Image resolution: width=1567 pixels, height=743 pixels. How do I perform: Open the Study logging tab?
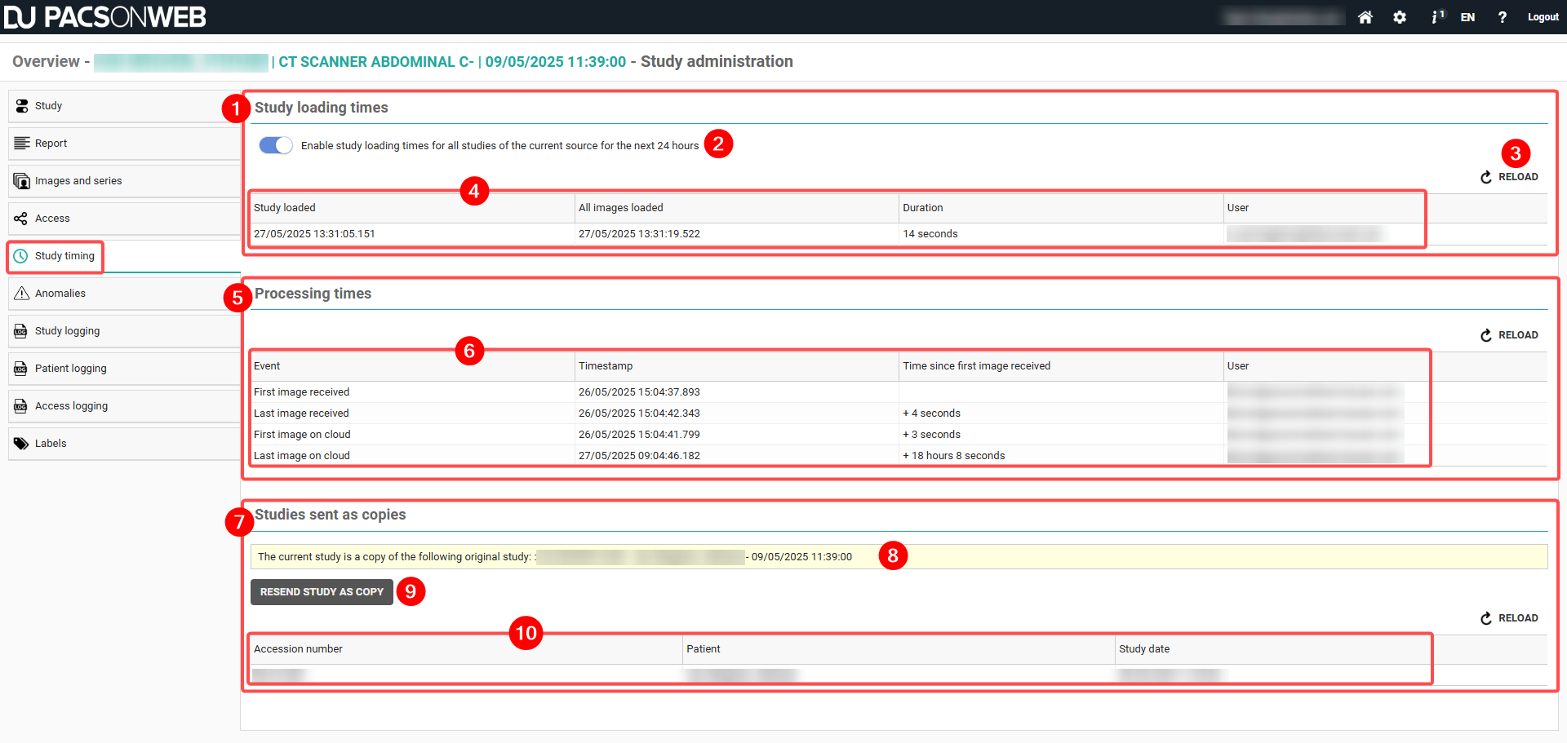point(67,331)
